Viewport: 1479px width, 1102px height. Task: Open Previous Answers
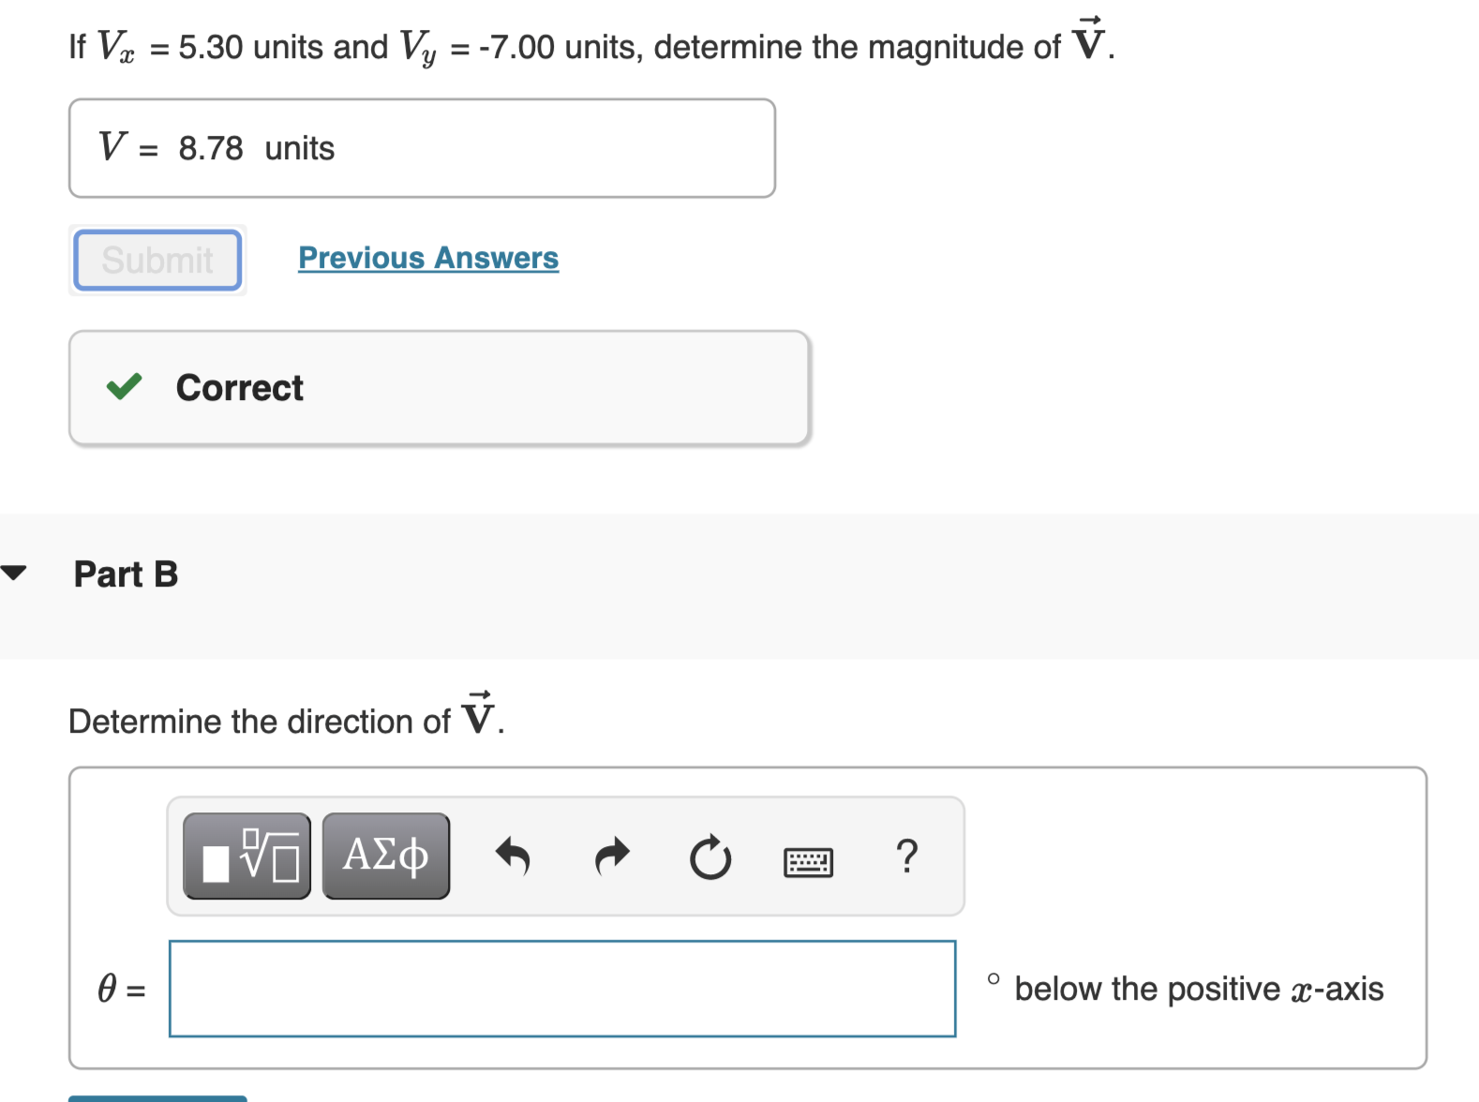click(427, 258)
